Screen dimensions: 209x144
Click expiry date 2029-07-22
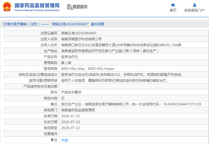(x=71, y=128)
